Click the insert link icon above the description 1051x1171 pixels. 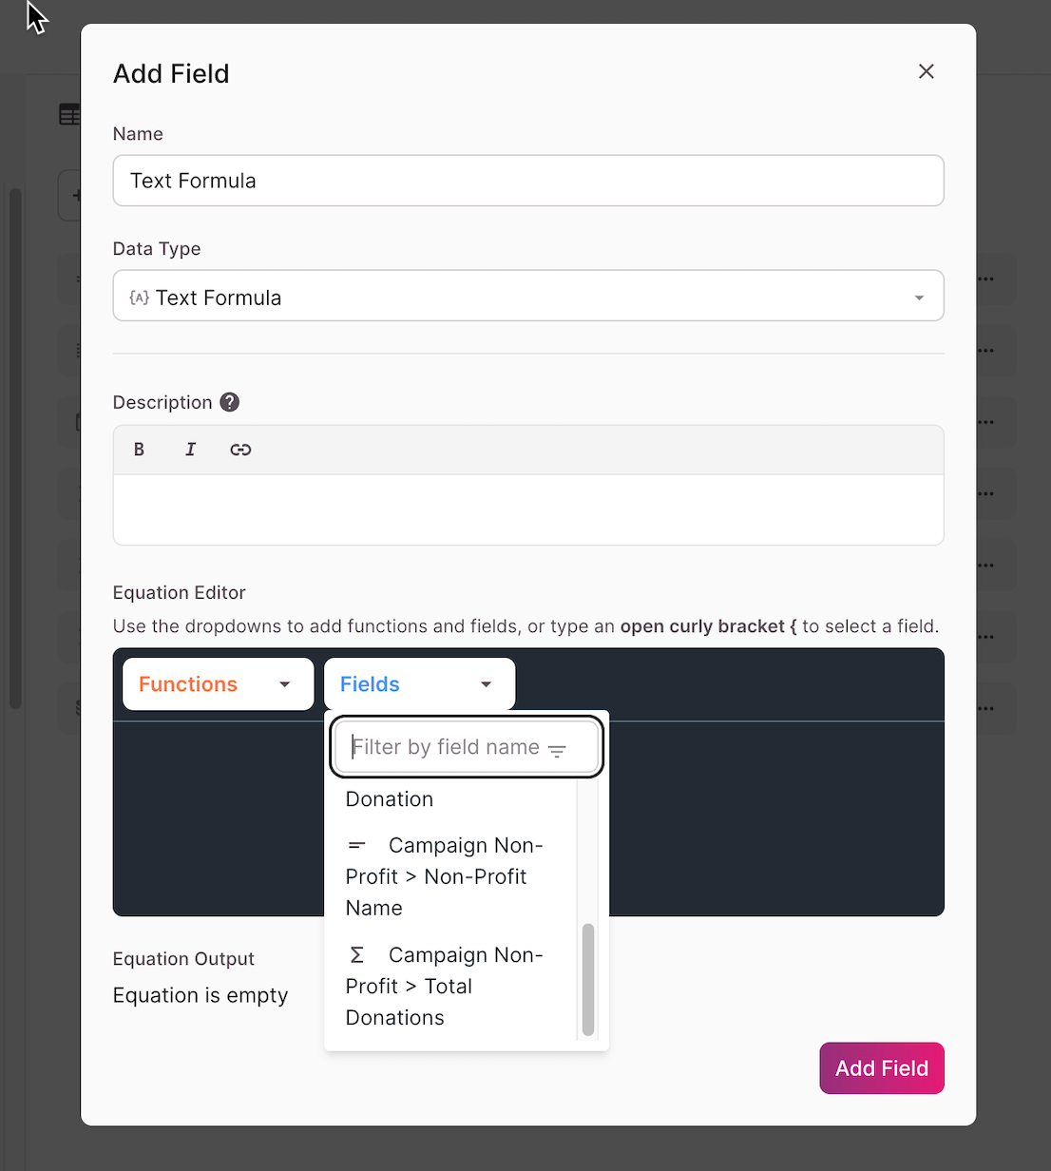point(240,449)
